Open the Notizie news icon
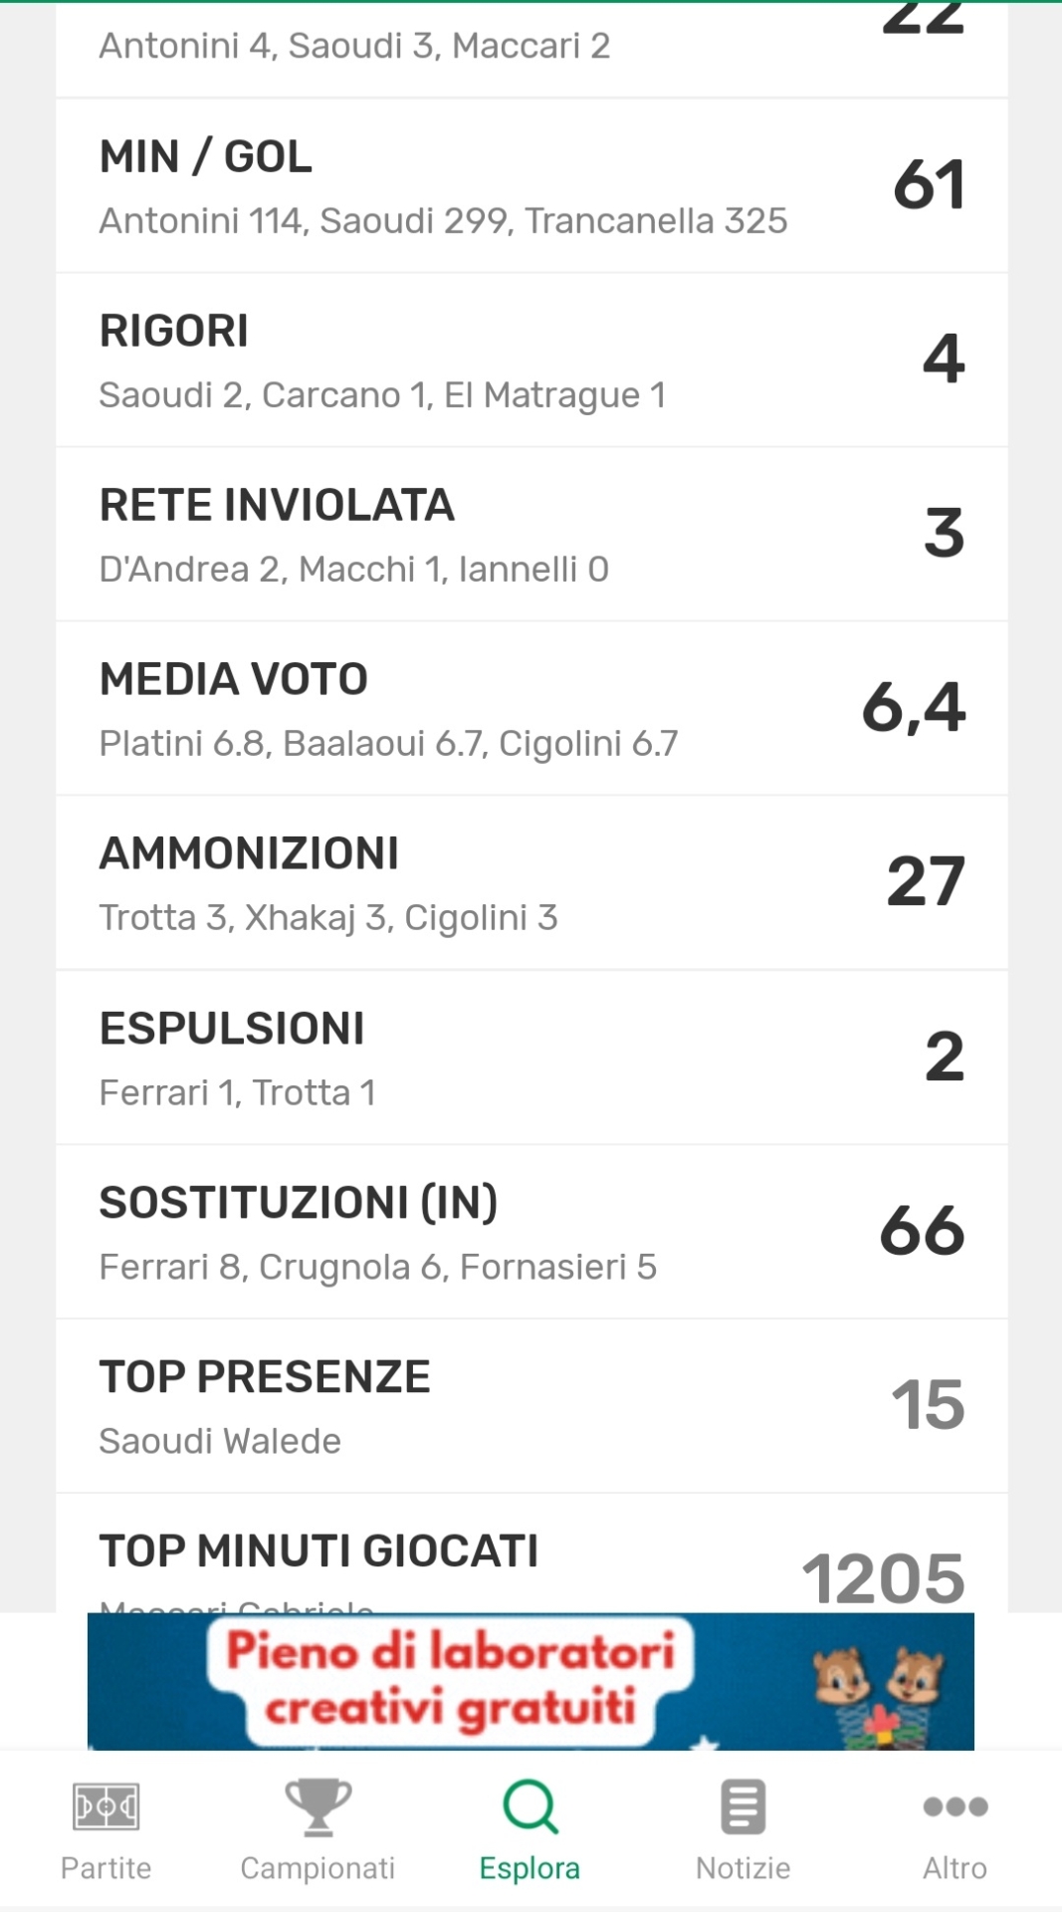This screenshot has height=1912, width=1062. 743,1806
